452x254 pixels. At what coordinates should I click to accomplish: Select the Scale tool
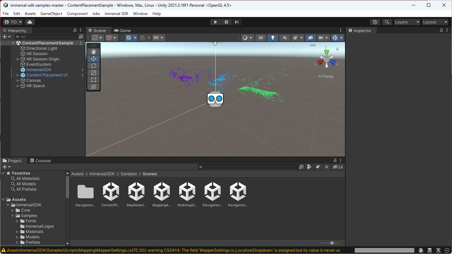(x=94, y=72)
